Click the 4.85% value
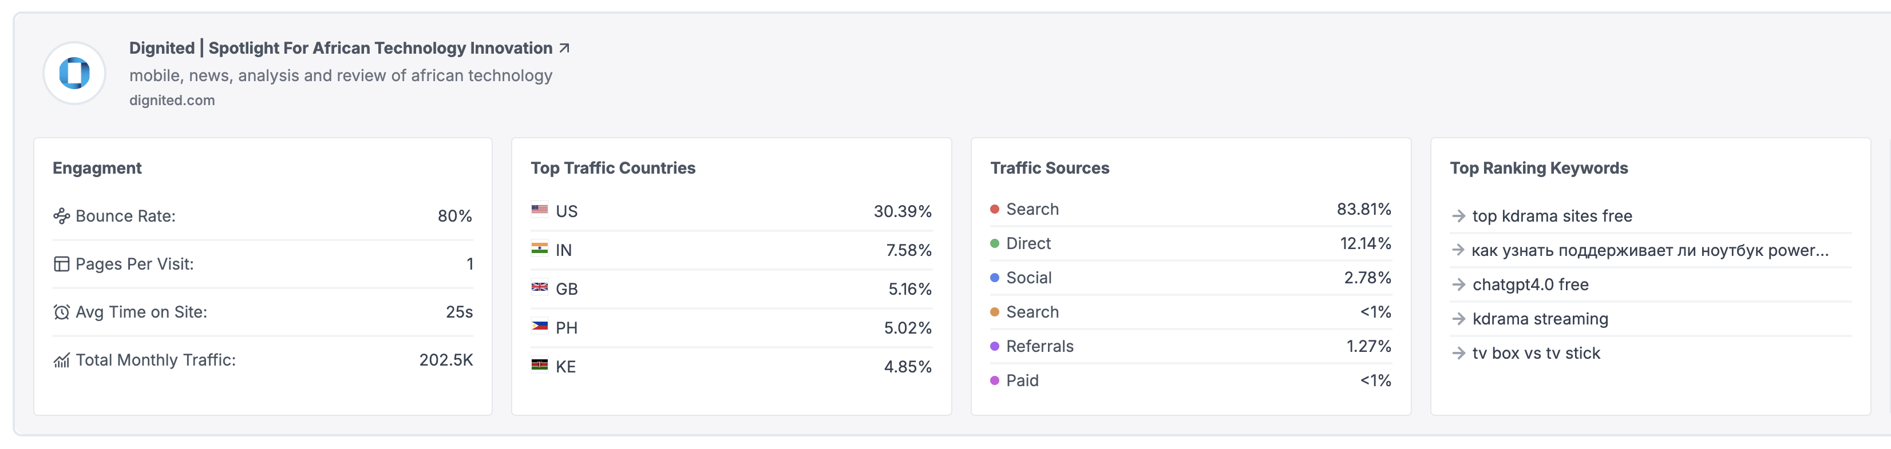The image size is (1891, 449). [907, 367]
